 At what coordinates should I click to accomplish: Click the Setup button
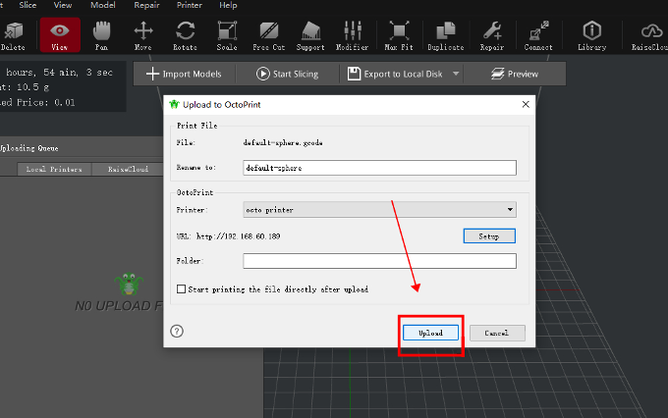tap(489, 236)
